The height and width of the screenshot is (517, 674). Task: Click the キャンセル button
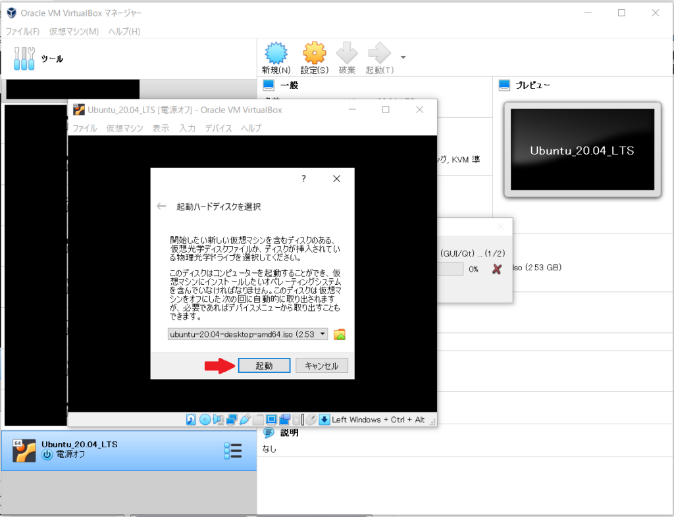click(x=321, y=366)
